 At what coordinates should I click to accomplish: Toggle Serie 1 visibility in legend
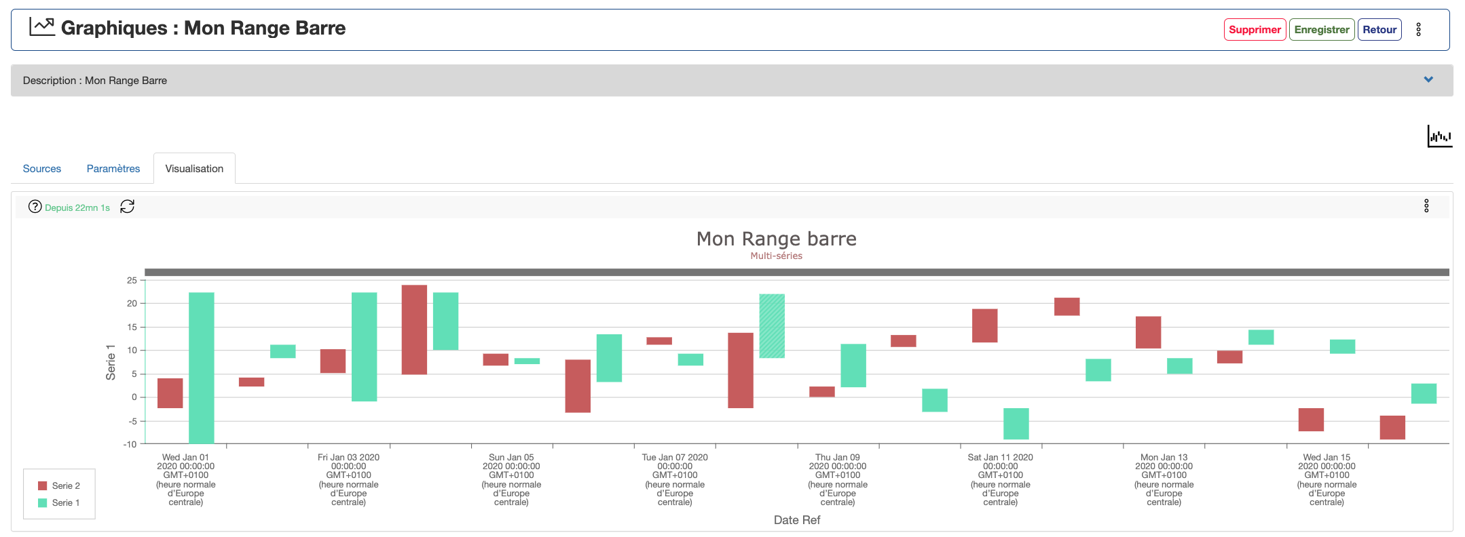(66, 503)
